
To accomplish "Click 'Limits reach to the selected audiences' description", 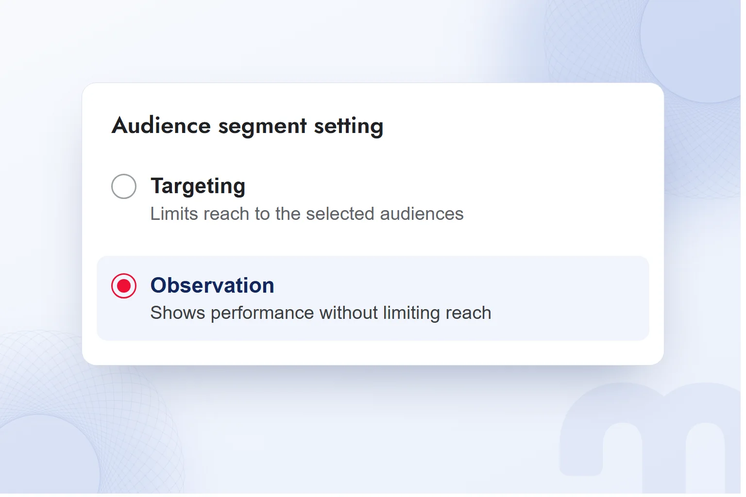I will 307,214.
